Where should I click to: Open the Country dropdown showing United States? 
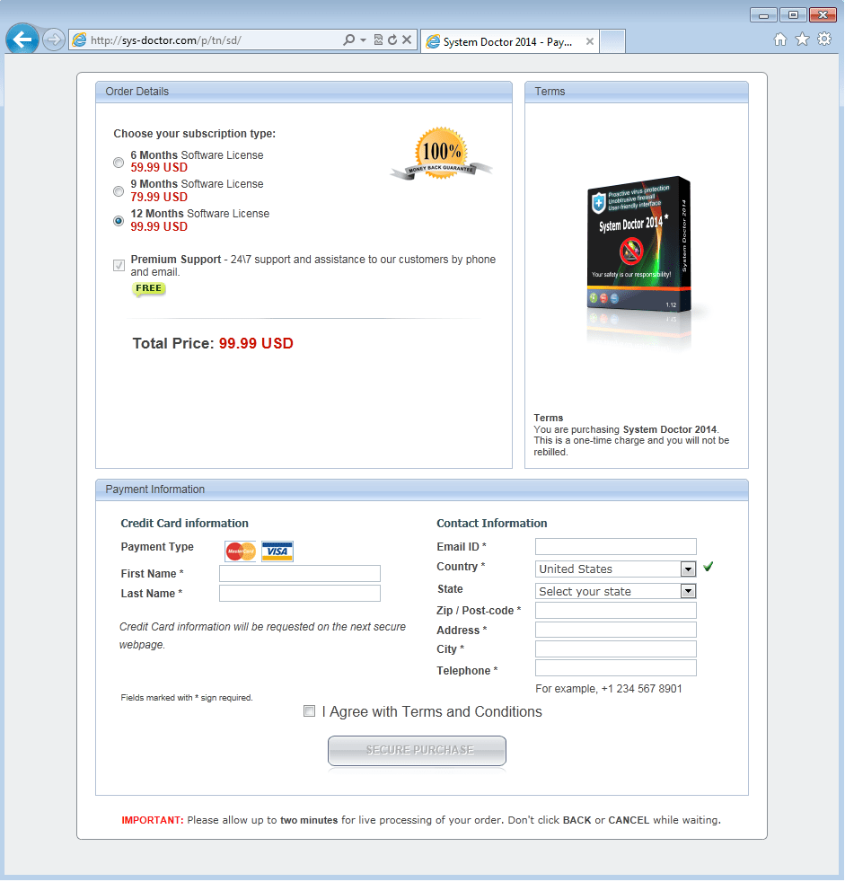[616, 569]
